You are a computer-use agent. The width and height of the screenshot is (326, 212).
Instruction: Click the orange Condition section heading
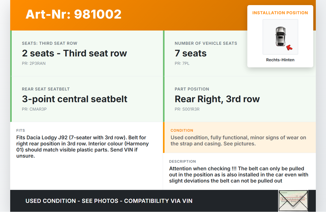point(182,130)
